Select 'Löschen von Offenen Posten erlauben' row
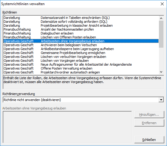This screenshot has height=146, width=167. [81, 37]
